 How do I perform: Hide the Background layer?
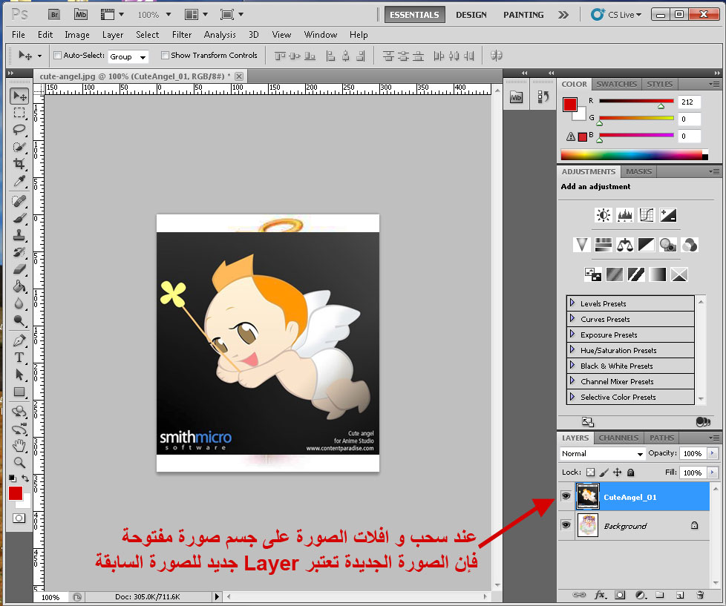click(x=566, y=525)
